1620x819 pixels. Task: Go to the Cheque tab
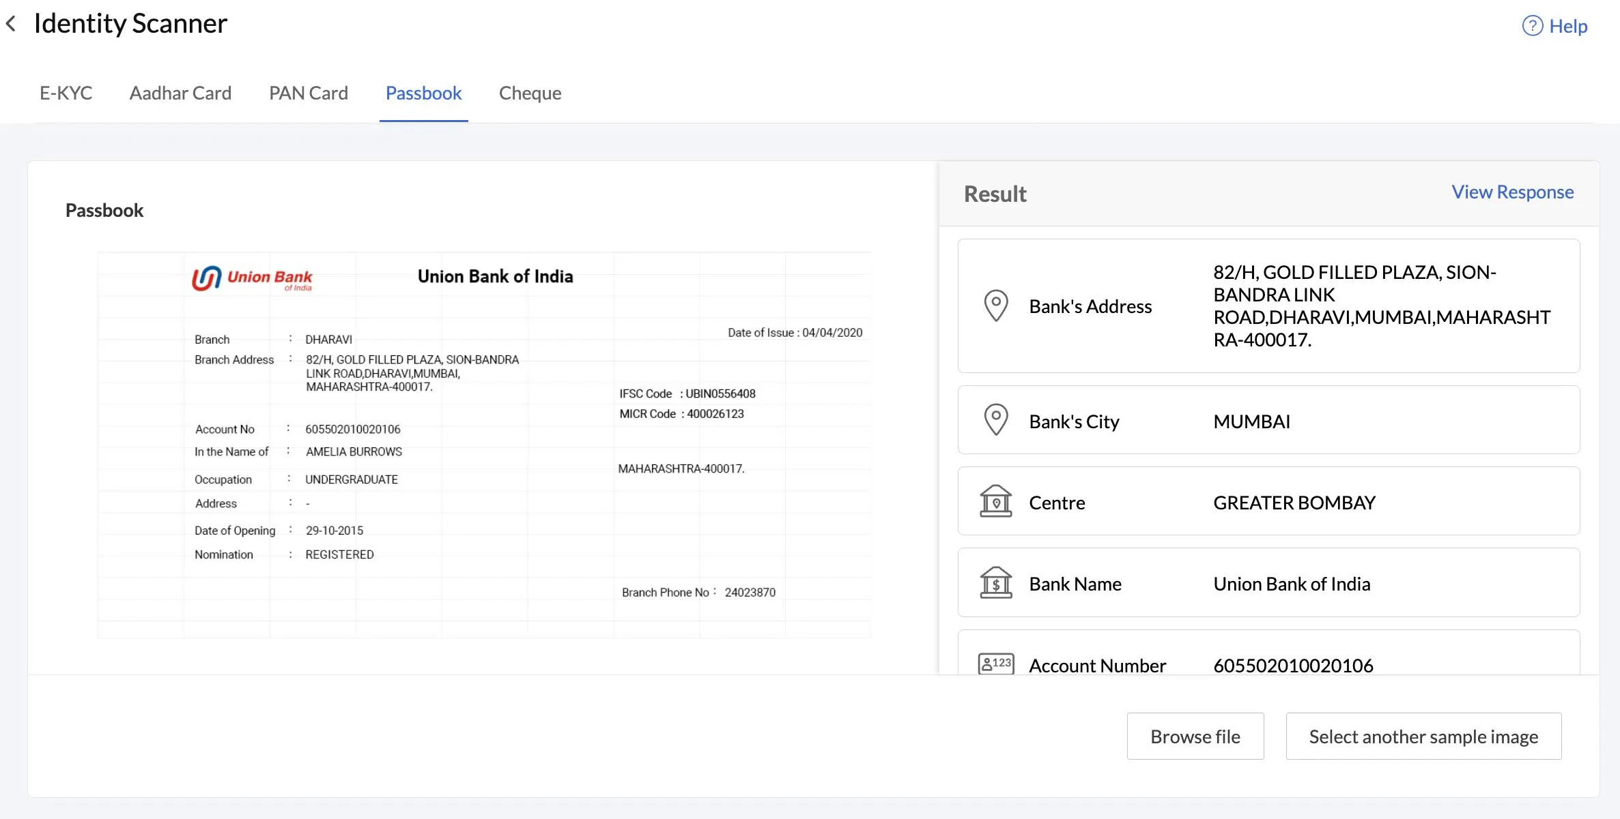tap(530, 93)
